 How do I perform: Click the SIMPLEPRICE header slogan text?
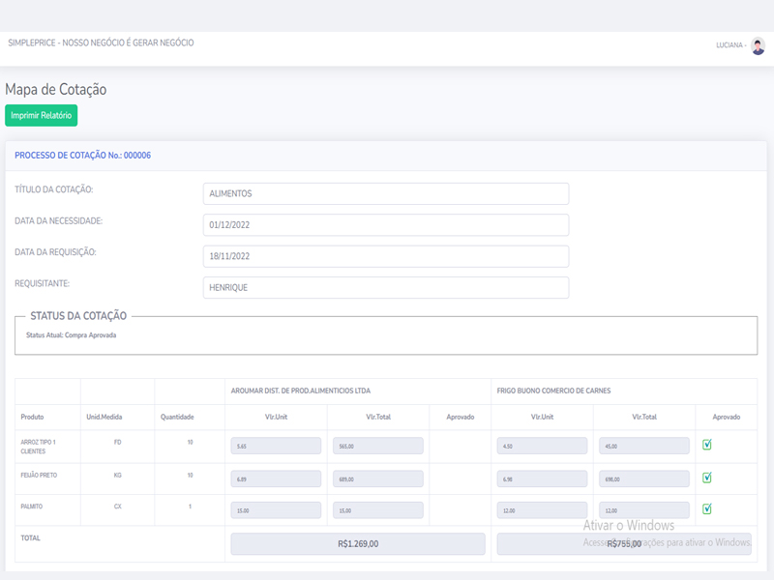pos(101,43)
